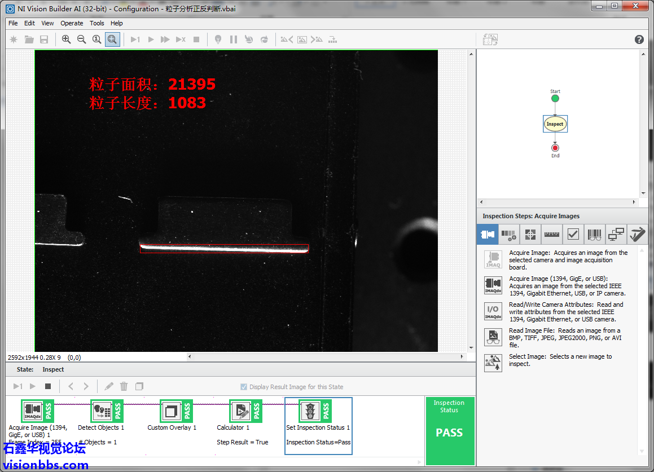Open the Operate menu
The image size is (654, 472).
(72, 23)
